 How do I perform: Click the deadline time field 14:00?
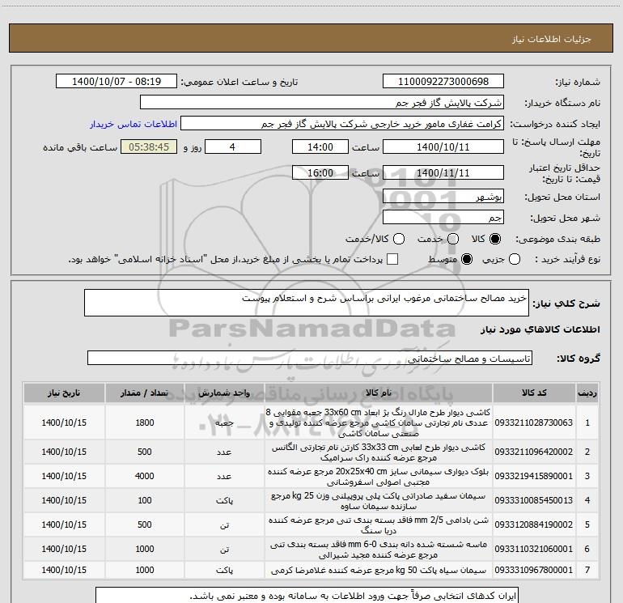coord(320,147)
